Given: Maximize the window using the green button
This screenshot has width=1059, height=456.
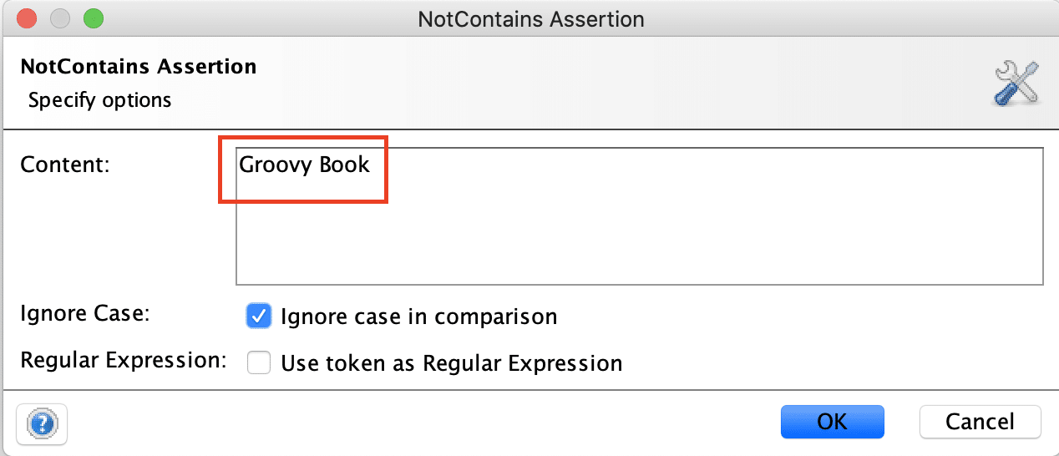Looking at the screenshot, I should tap(93, 18).
